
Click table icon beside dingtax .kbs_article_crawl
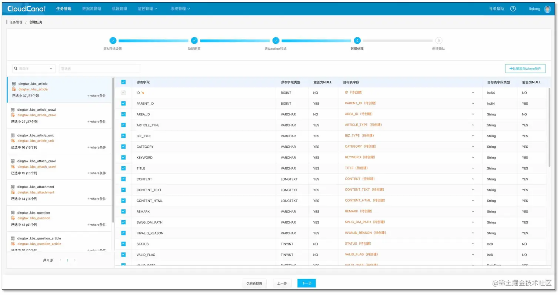(13, 110)
